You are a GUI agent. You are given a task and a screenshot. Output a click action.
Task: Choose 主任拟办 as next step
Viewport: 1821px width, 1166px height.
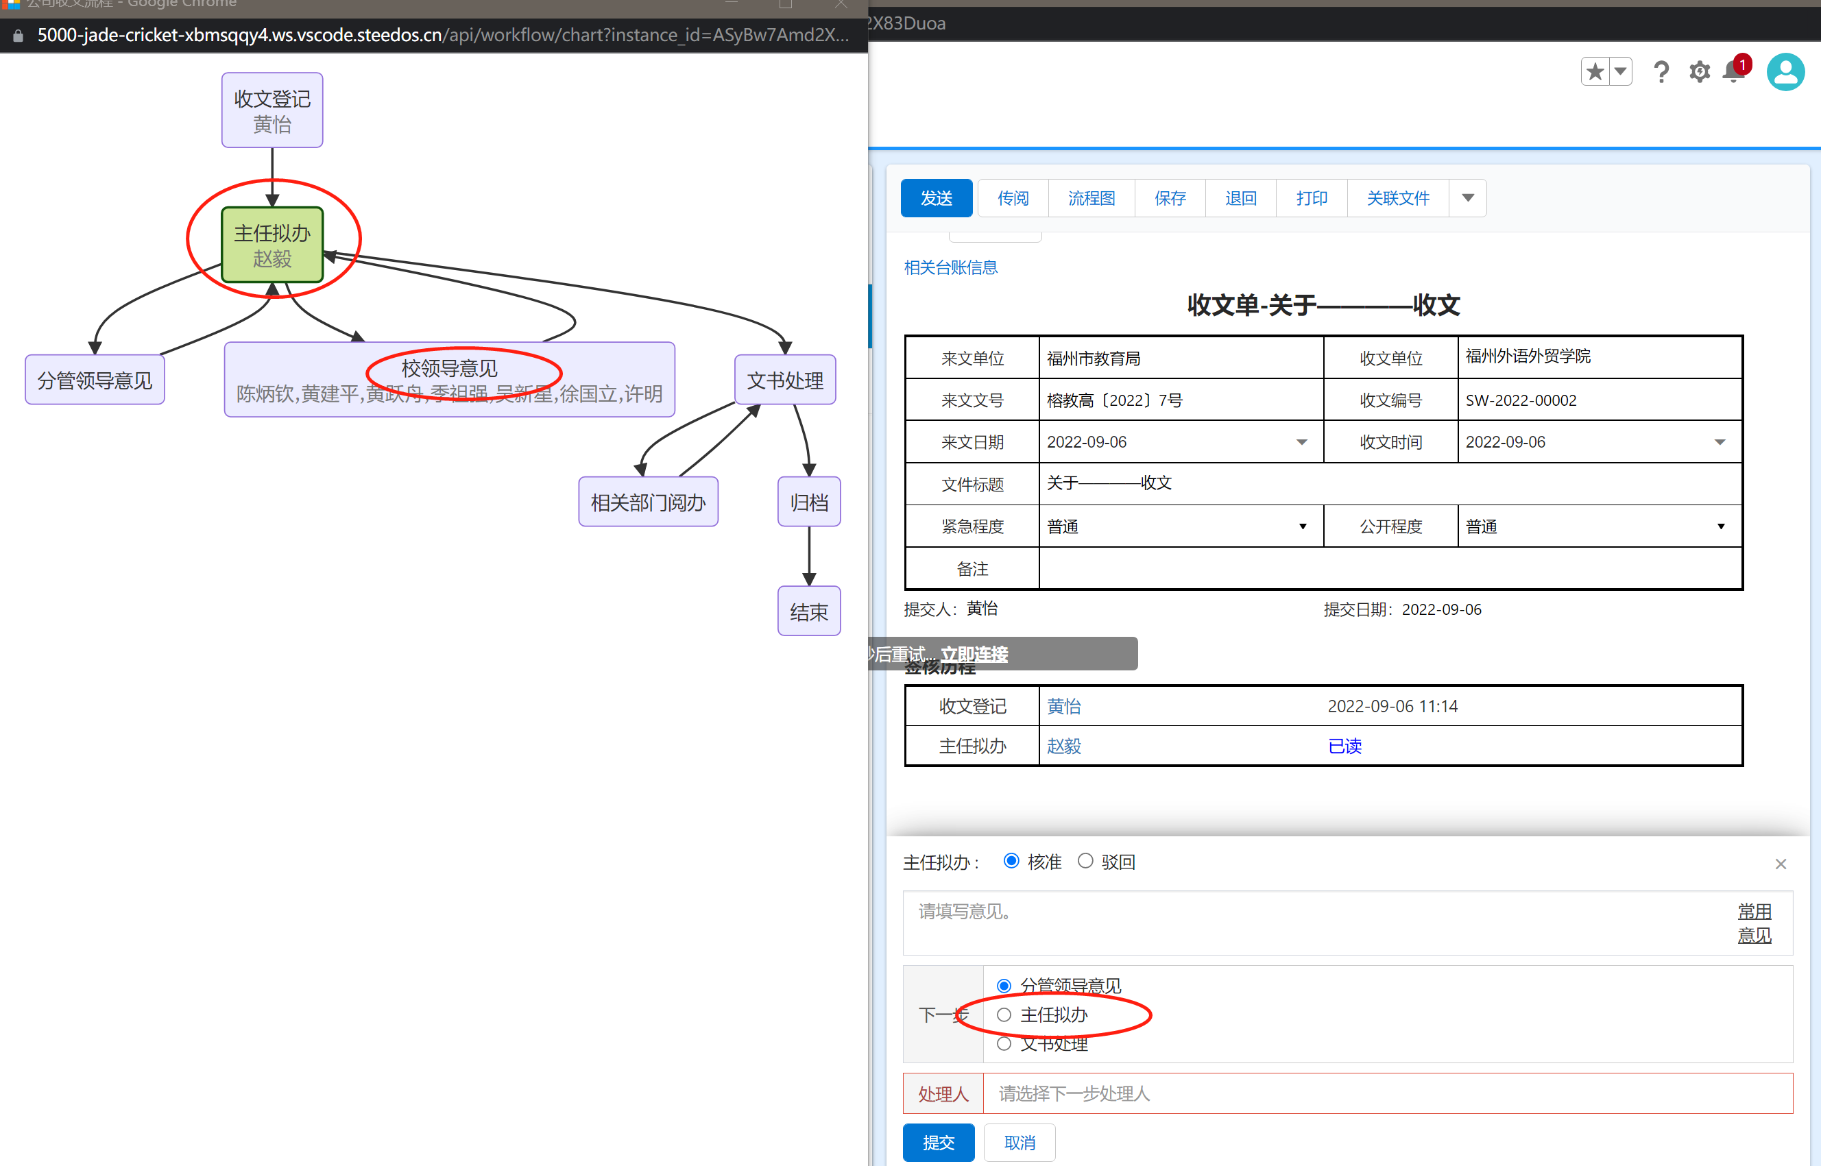[1004, 1015]
